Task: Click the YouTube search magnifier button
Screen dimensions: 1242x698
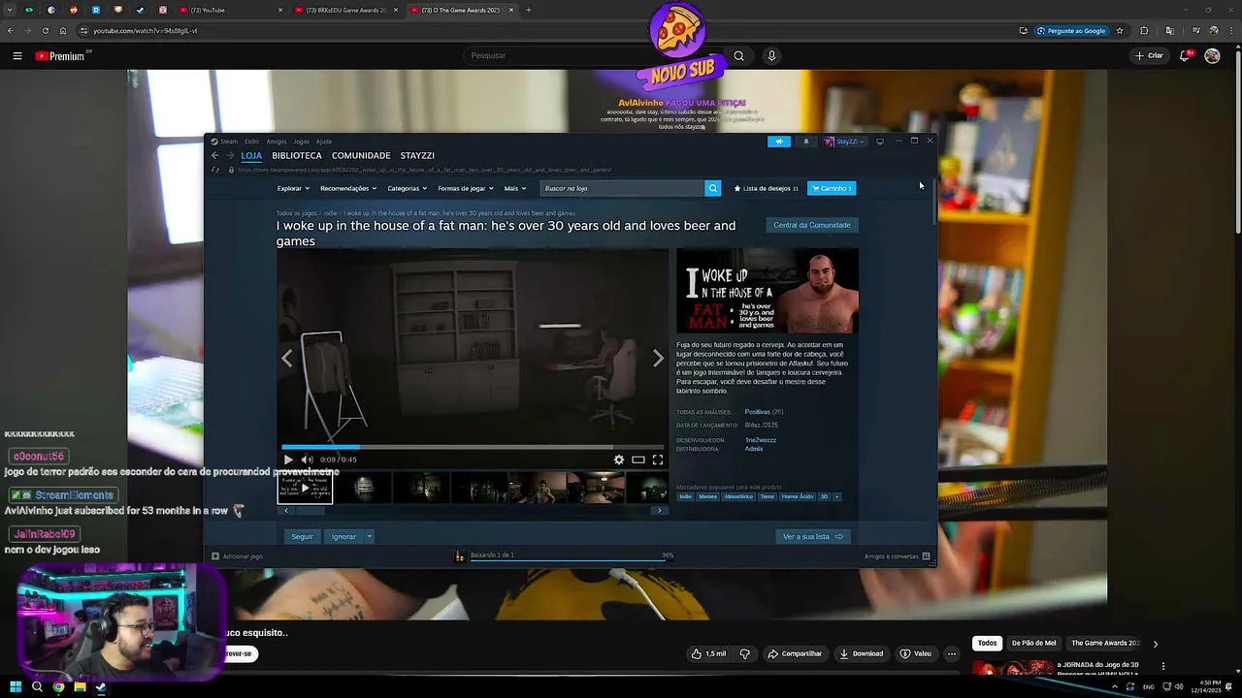Action: [738, 55]
